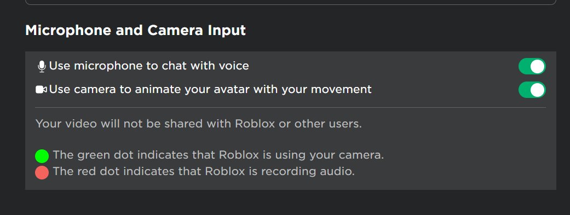Click the word "Roblox" in the video sharing notice
Image resolution: width=570 pixels, height=215 pixels.
click(255, 124)
